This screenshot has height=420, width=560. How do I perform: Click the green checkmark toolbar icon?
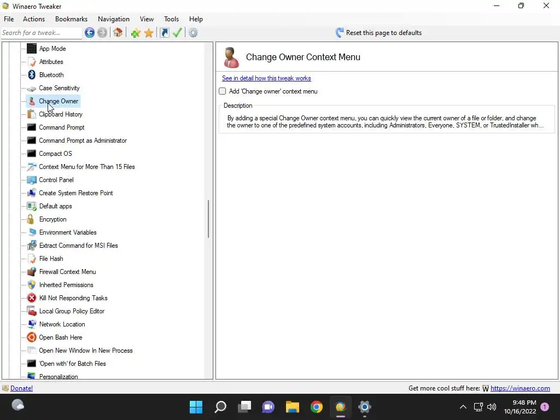click(x=177, y=33)
